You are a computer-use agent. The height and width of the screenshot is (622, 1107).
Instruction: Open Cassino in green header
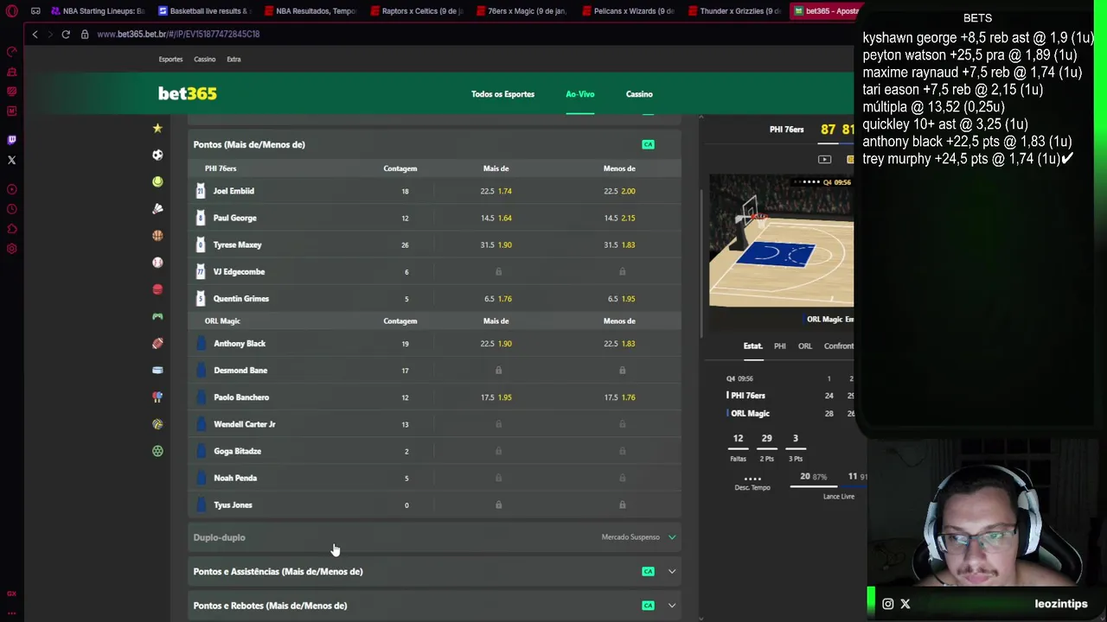click(x=639, y=94)
